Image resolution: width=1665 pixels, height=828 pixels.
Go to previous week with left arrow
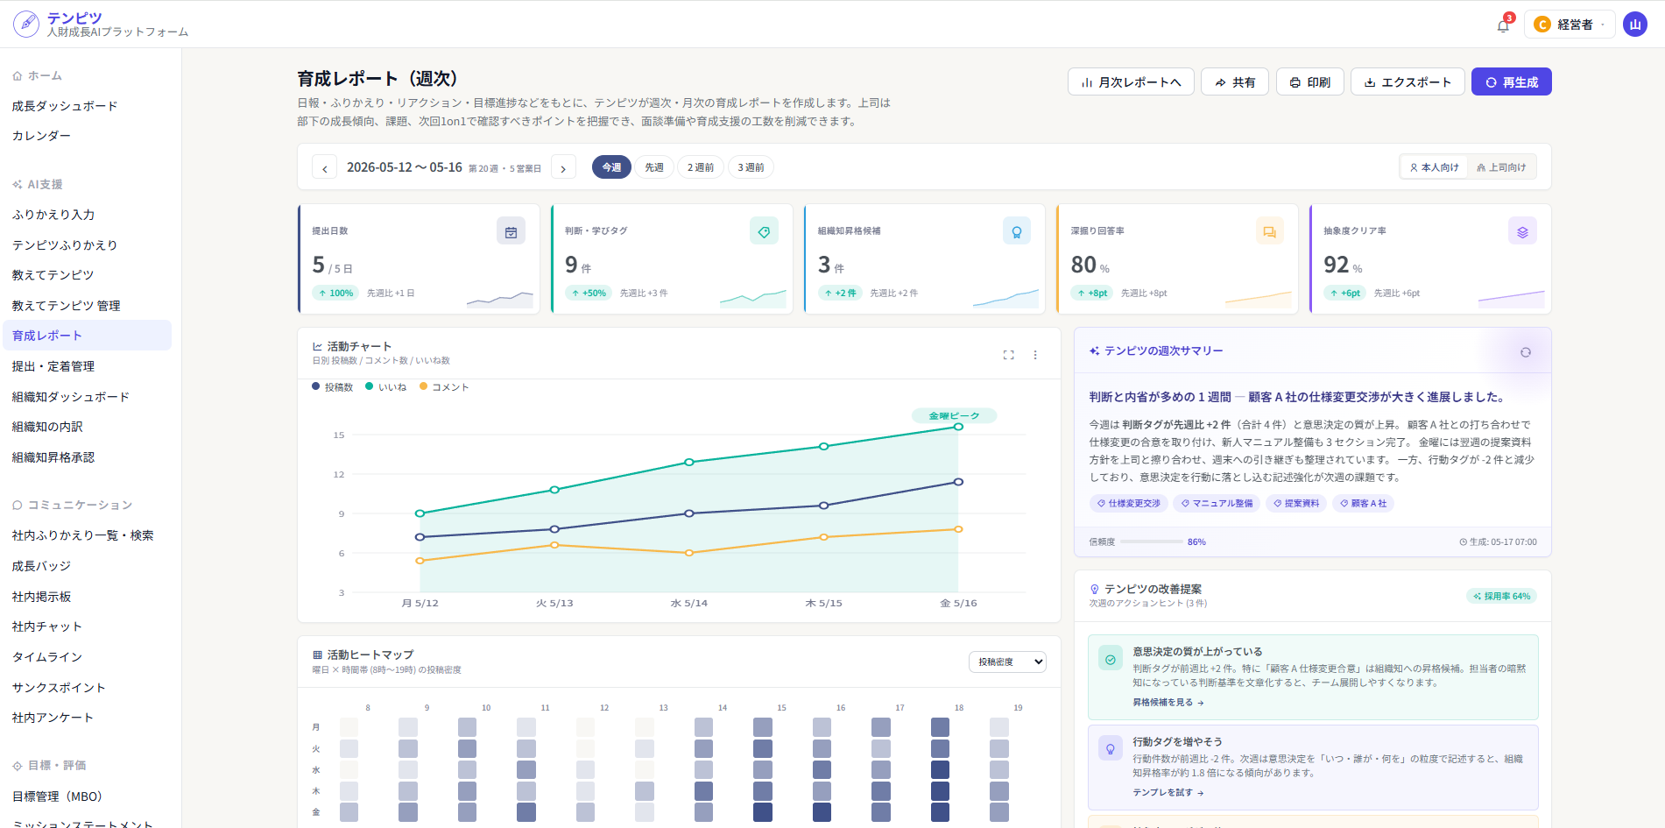[x=325, y=167]
